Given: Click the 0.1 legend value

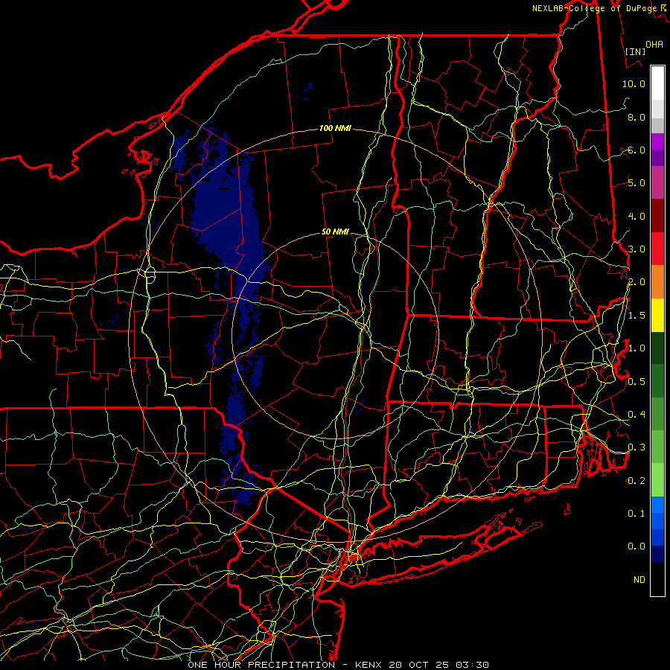Looking at the screenshot, I should point(636,513).
